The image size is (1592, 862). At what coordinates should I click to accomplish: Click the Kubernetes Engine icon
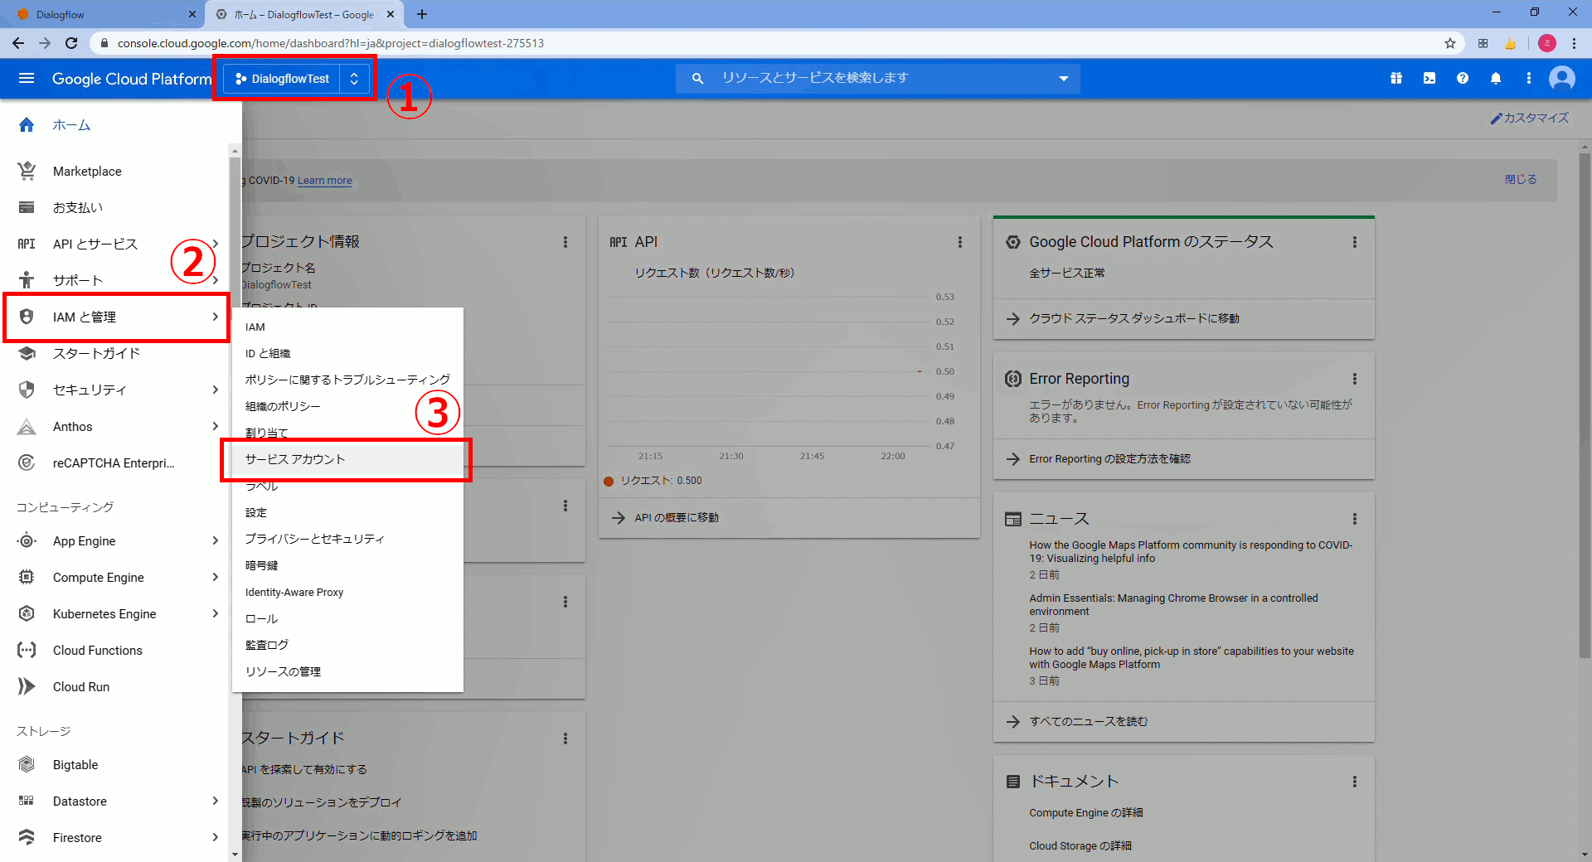(27, 613)
